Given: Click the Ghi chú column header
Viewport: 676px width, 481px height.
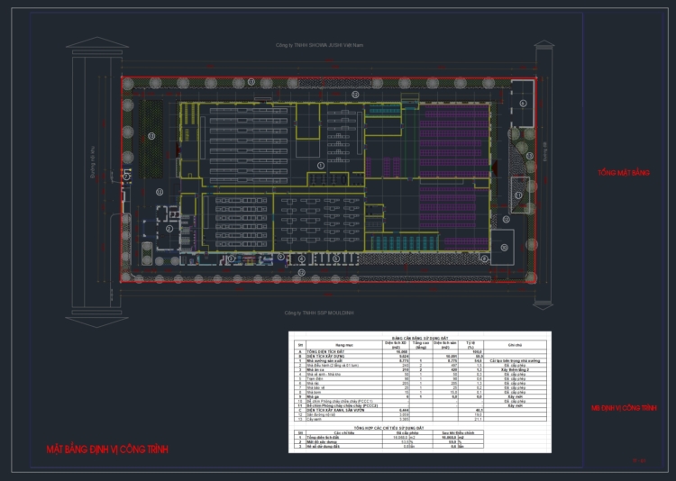Looking at the screenshot, I should [x=515, y=344].
